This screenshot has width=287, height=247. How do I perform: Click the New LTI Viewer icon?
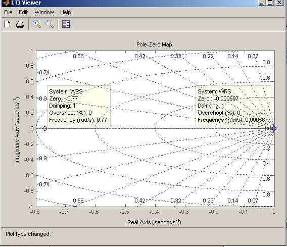[7, 24]
